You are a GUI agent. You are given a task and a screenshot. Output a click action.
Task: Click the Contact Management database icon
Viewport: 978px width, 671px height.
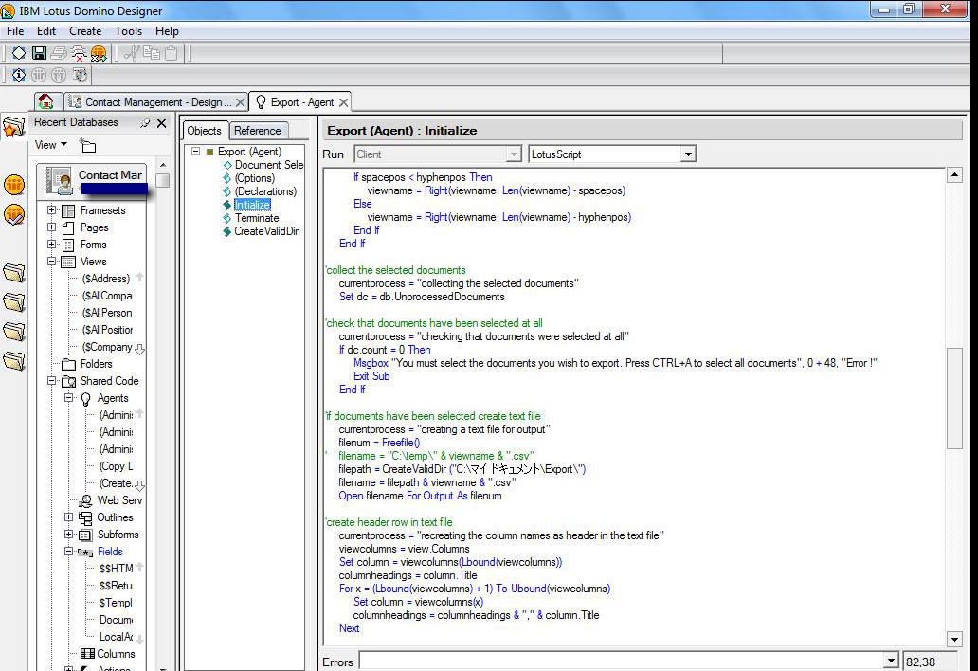click(60, 181)
